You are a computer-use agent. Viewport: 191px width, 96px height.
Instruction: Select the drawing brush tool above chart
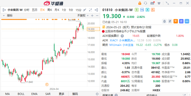tap(85, 10)
